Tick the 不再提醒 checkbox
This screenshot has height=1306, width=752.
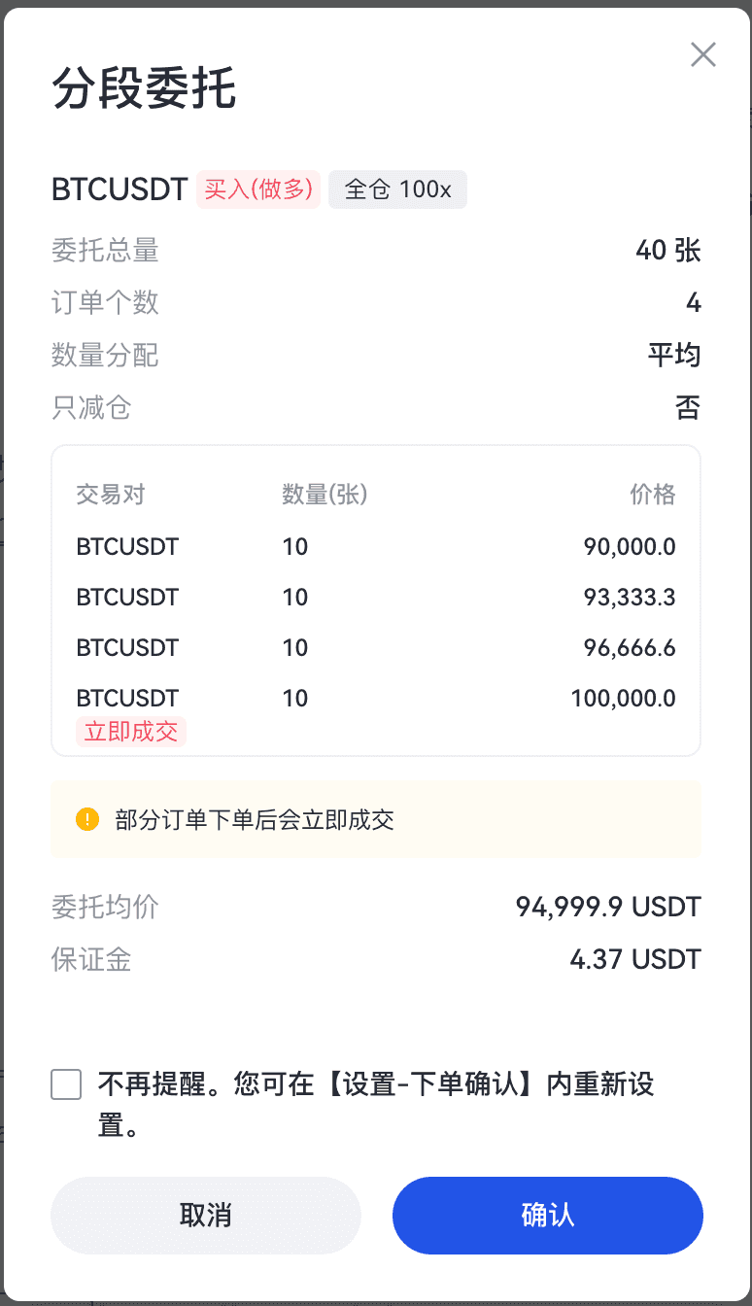click(x=66, y=1084)
